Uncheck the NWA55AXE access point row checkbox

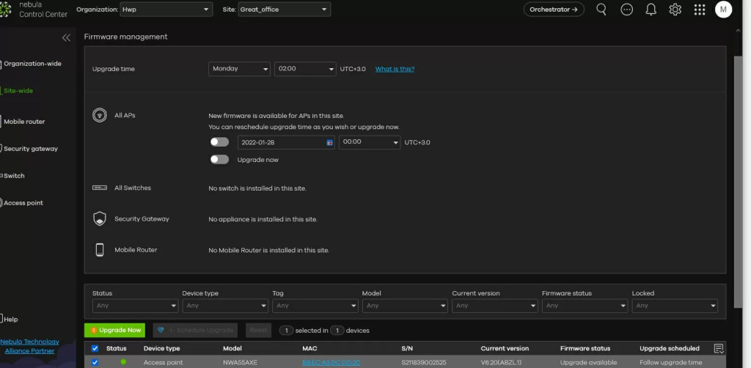[95, 362]
